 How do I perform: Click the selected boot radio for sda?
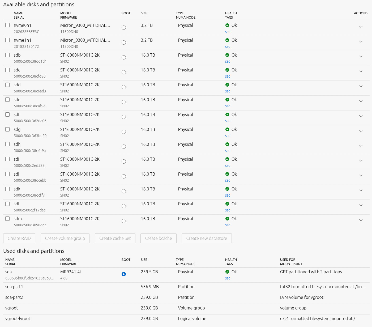pyautogui.click(x=124, y=274)
